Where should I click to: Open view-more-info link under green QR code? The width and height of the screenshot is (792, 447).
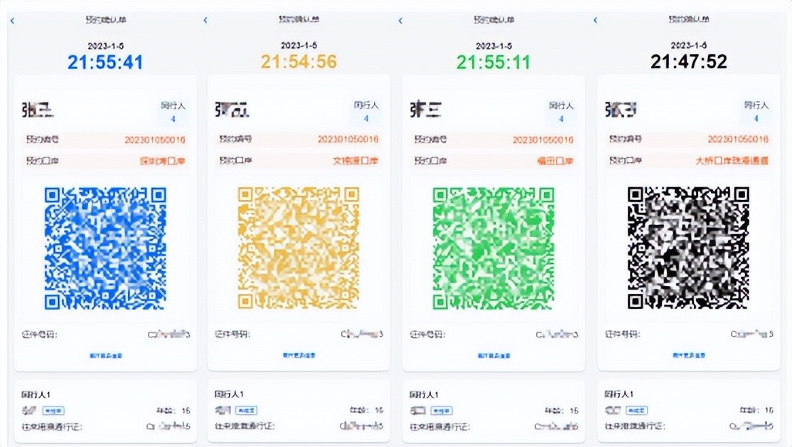click(493, 355)
